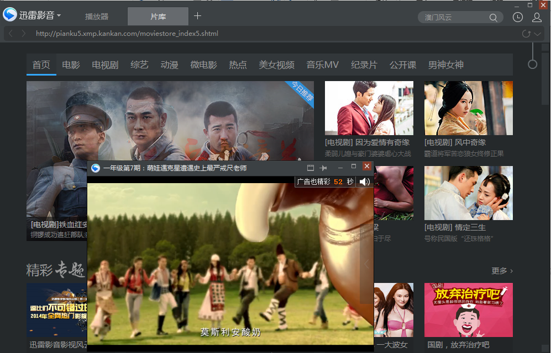Select the 综艺 navigation item
The width and height of the screenshot is (551, 353).
coord(139,65)
